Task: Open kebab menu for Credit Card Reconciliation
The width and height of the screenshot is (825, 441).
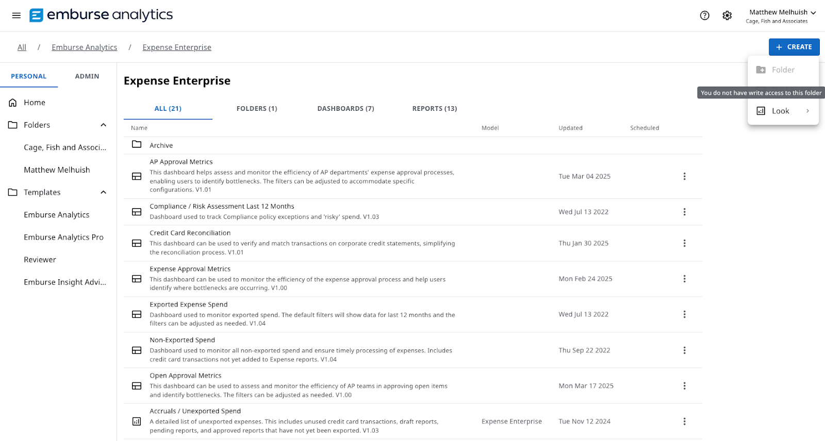Action: (684, 243)
